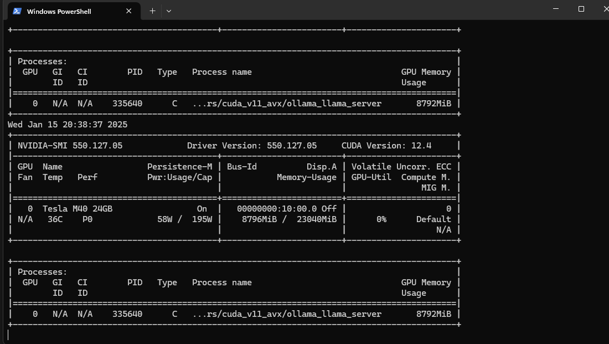This screenshot has height=344, width=609.
Task: Click the Pwr:Usage/Cap column header
Action: (x=179, y=177)
